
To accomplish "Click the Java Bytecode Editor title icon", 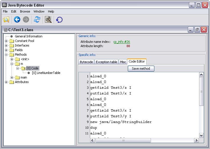I will pyautogui.click(x=4, y=5).
